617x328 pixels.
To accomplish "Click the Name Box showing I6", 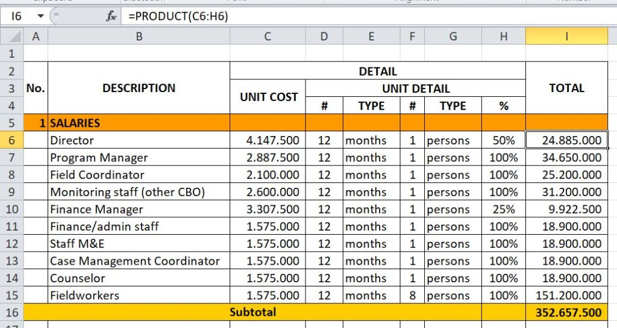I will (17, 16).
